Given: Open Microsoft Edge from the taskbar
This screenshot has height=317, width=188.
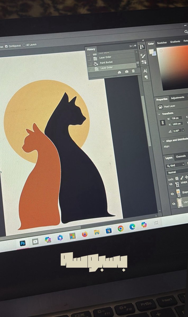Looking at the screenshot, I should tap(132, 226).
